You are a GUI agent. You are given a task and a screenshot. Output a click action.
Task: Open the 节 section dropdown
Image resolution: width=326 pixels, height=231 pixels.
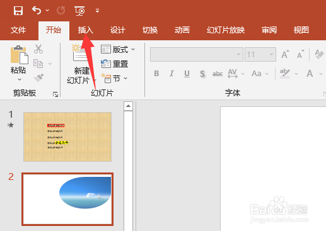click(114, 79)
